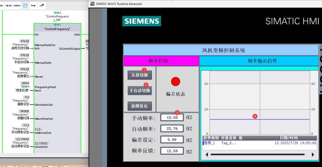Image resolution: width=322 pixels, height=167 pixels.
Task: Insert an output coil instruction
Action: [x=17, y=6]
